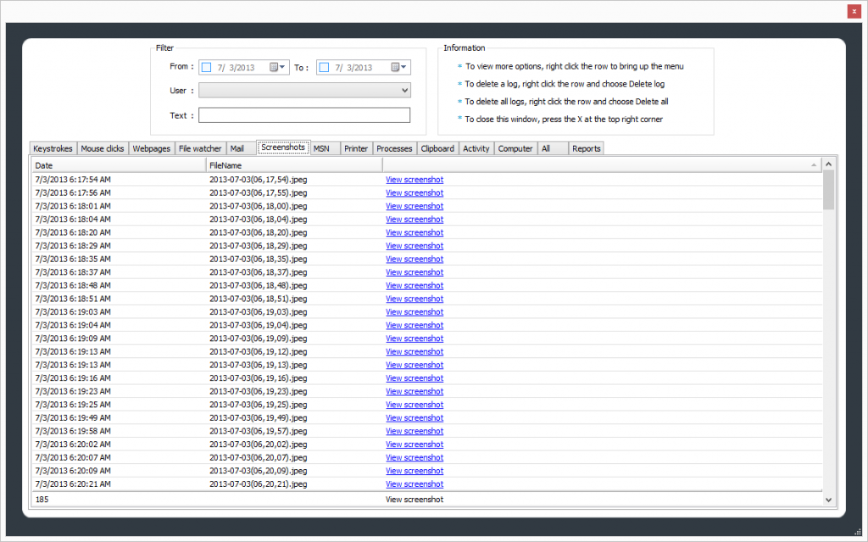
Task: Open View screenshot link for 6:19:03 AM
Action: pyautogui.click(x=415, y=312)
